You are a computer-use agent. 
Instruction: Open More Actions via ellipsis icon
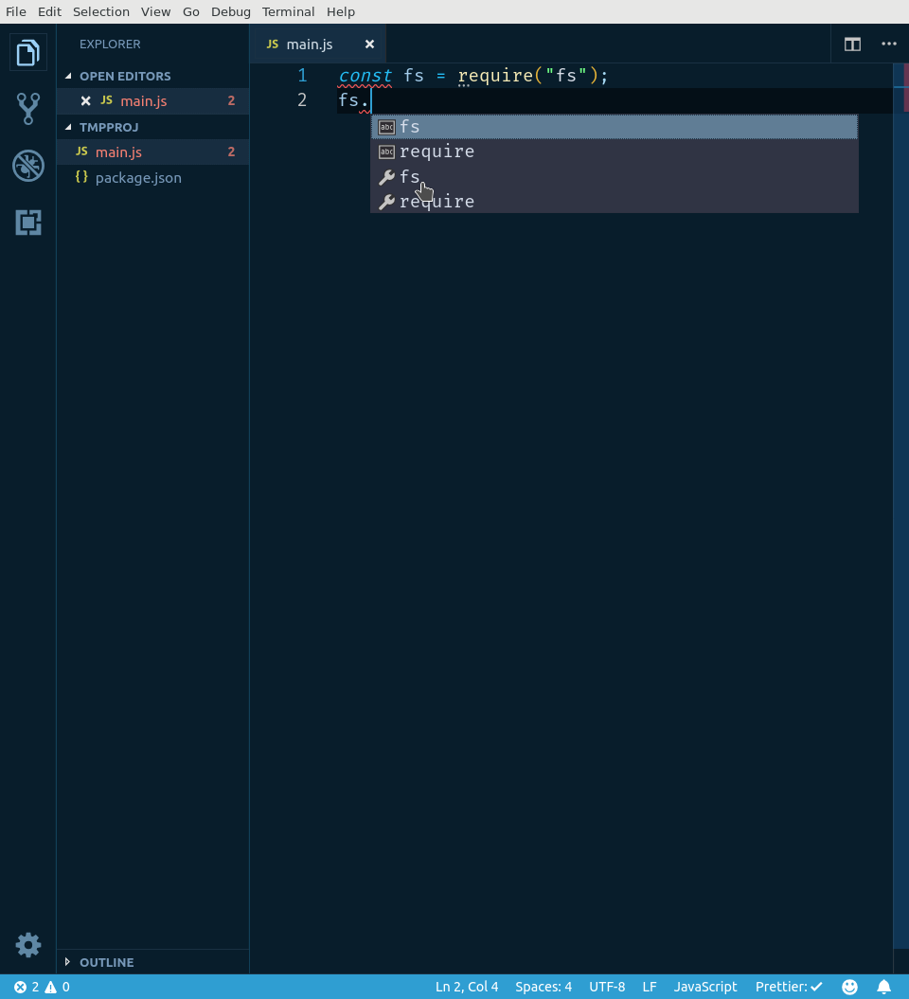(888, 44)
